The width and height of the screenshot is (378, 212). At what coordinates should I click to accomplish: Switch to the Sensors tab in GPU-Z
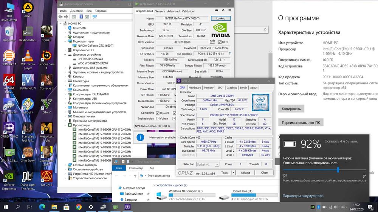click(160, 11)
